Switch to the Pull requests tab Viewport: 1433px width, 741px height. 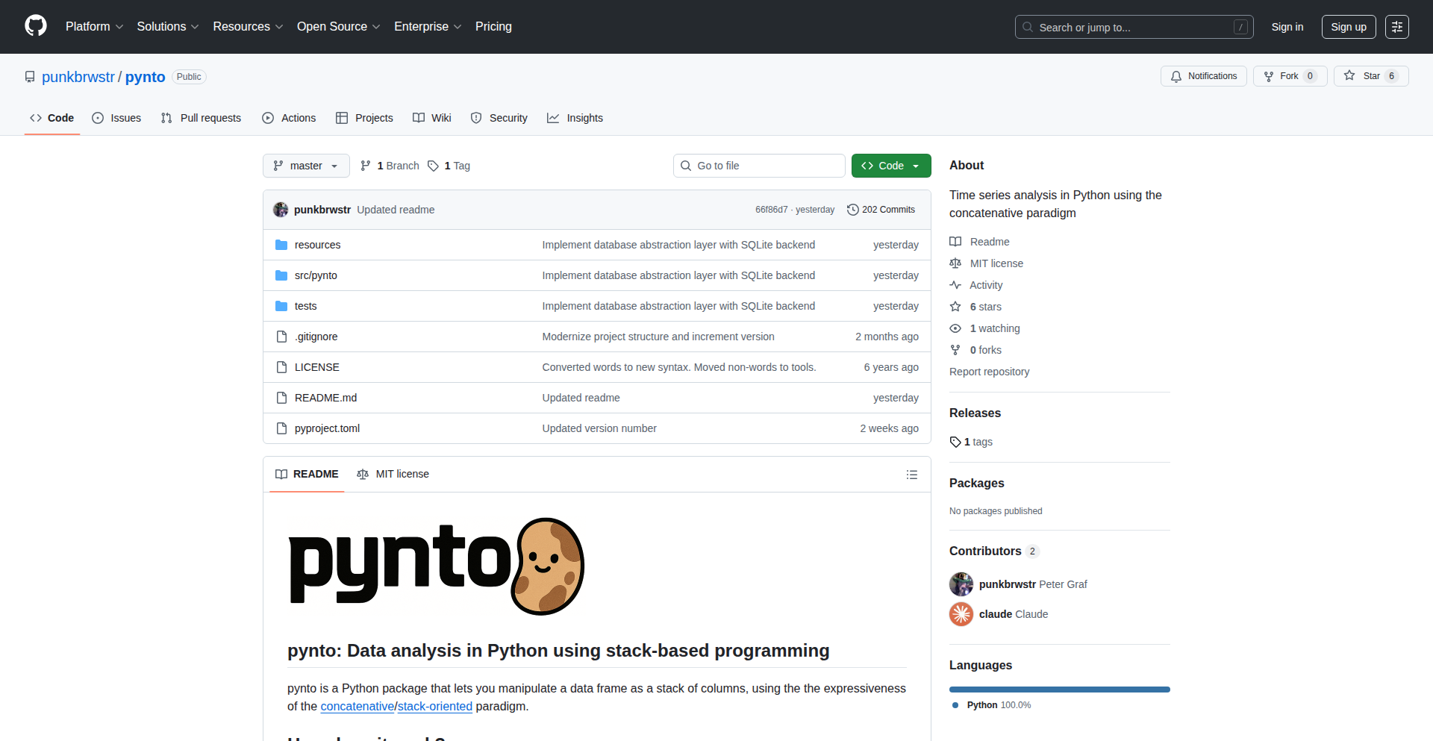(x=201, y=118)
